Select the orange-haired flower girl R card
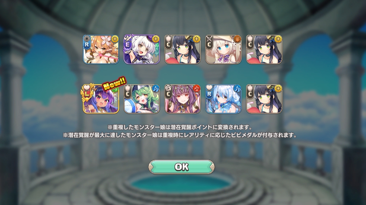366x205 pixels. point(101,50)
